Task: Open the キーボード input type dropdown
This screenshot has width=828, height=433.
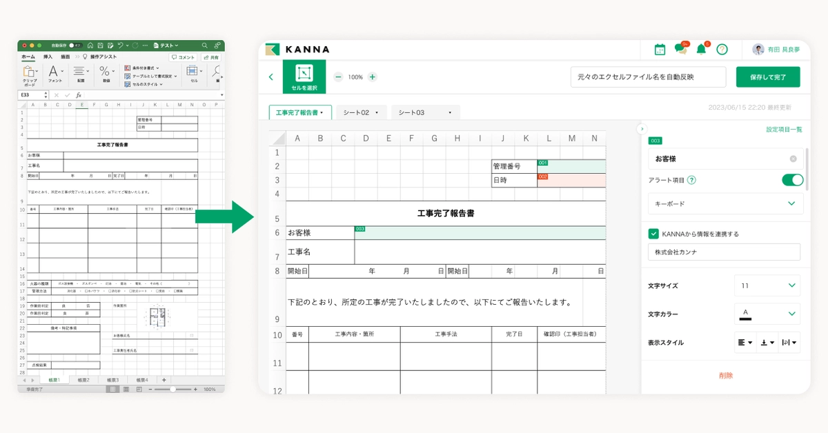Action: [x=725, y=203]
